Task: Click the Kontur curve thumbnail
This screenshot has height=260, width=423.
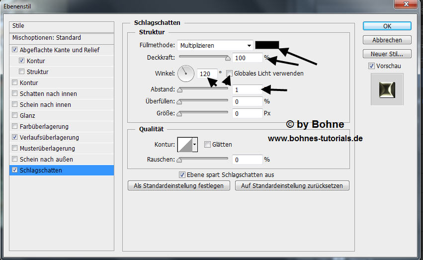Action: point(184,145)
